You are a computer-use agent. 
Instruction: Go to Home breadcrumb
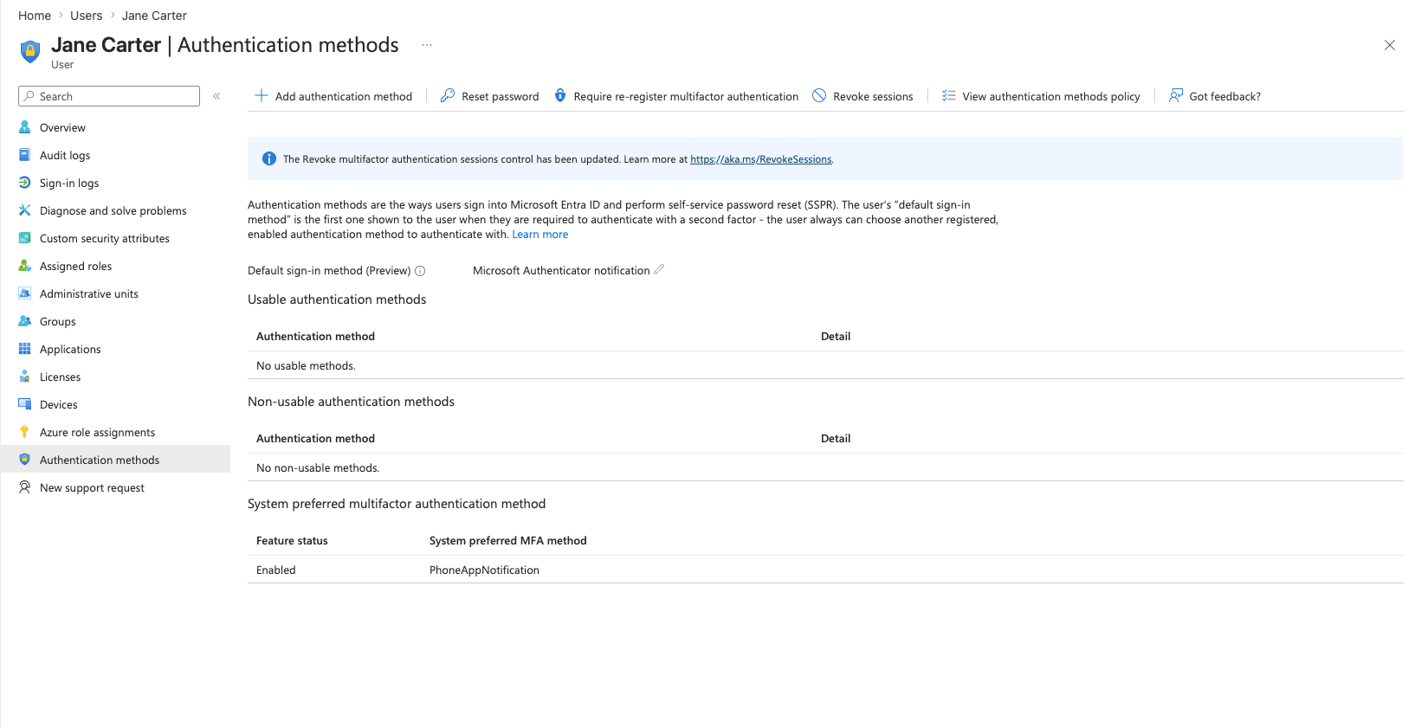click(35, 16)
